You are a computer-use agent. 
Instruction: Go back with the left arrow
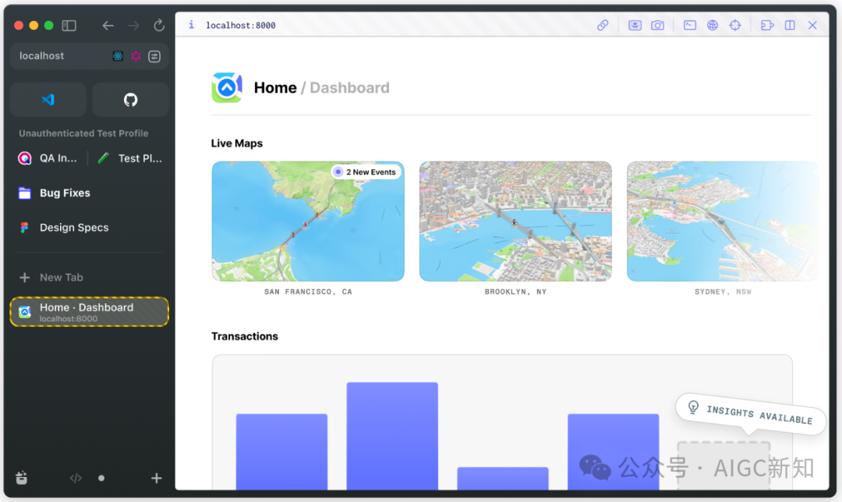point(108,25)
